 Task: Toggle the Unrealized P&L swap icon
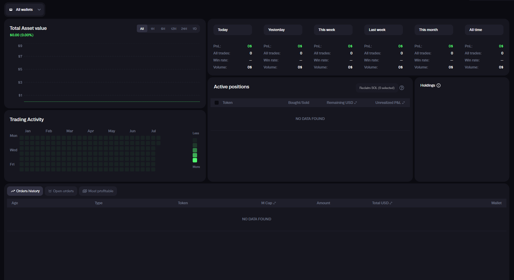click(x=403, y=103)
